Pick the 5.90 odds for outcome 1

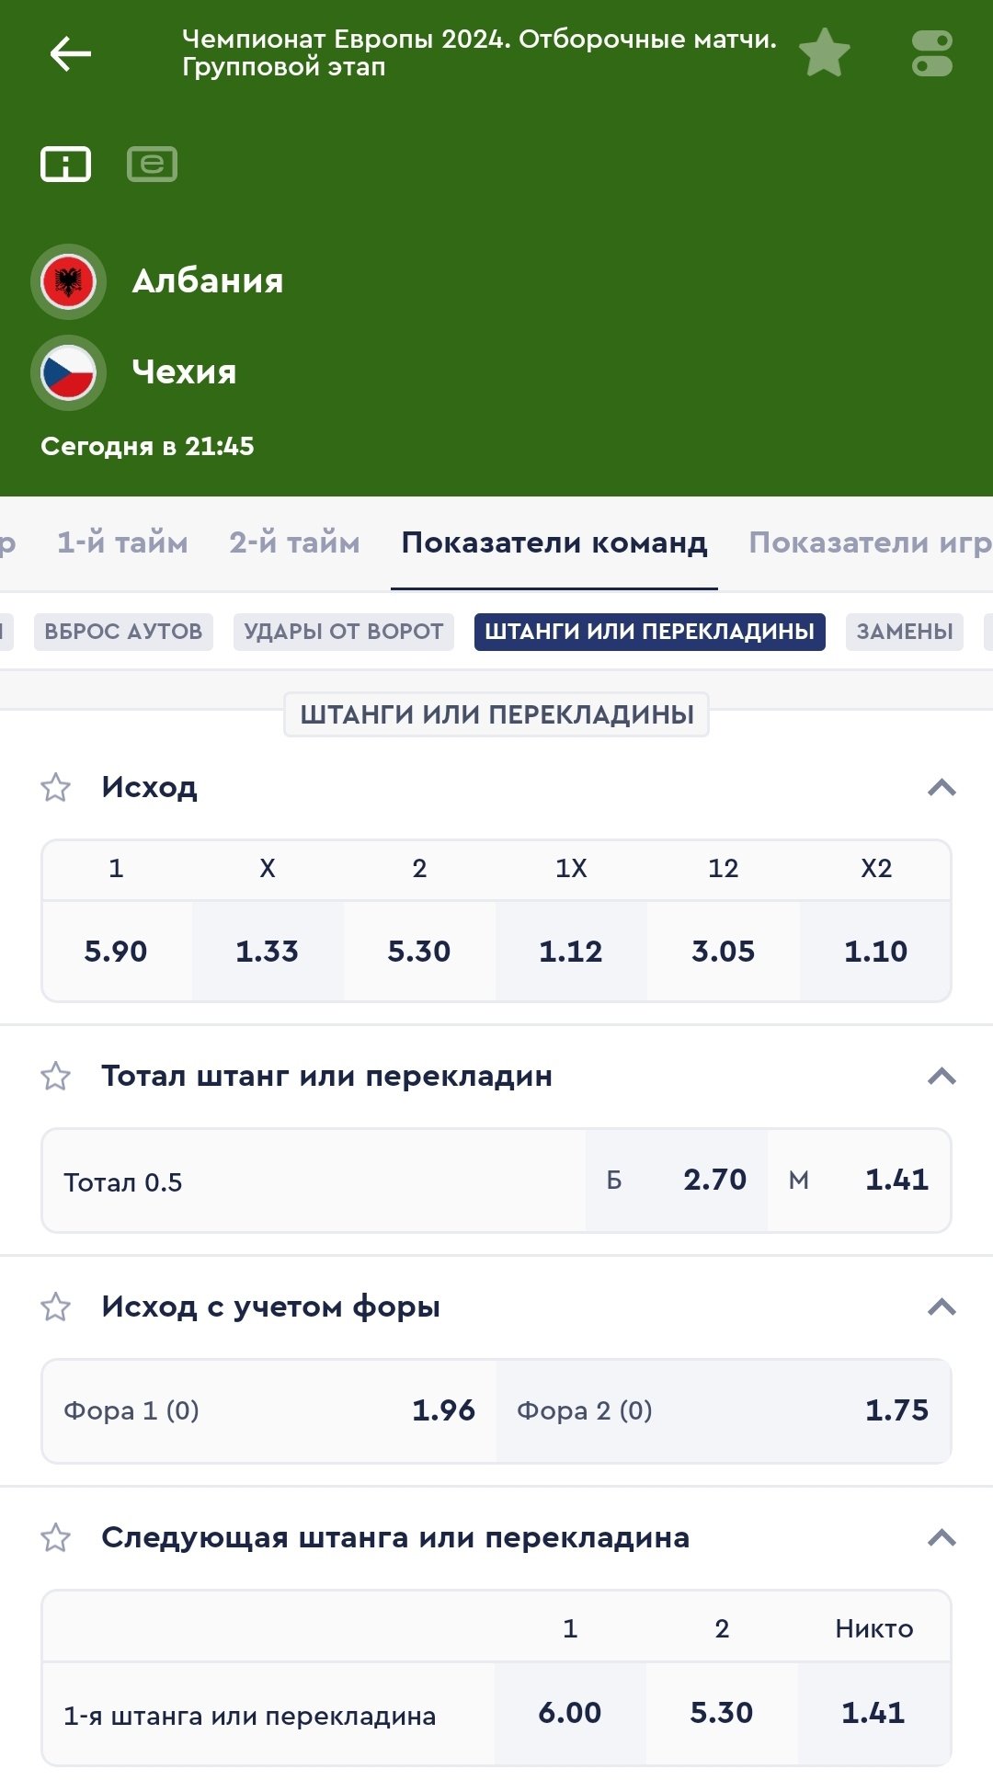pyautogui.click(x=116, y=951)
